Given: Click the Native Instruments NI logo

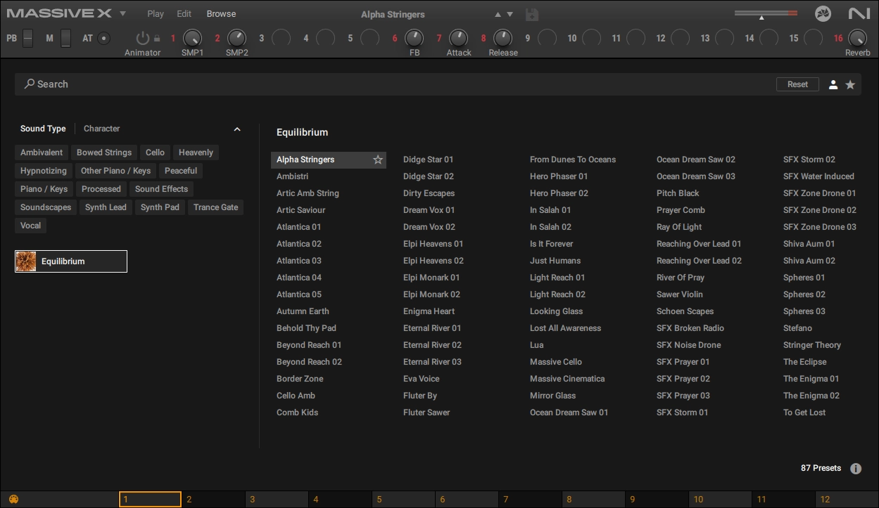Looking at the screenshot, I should (859, 13).
